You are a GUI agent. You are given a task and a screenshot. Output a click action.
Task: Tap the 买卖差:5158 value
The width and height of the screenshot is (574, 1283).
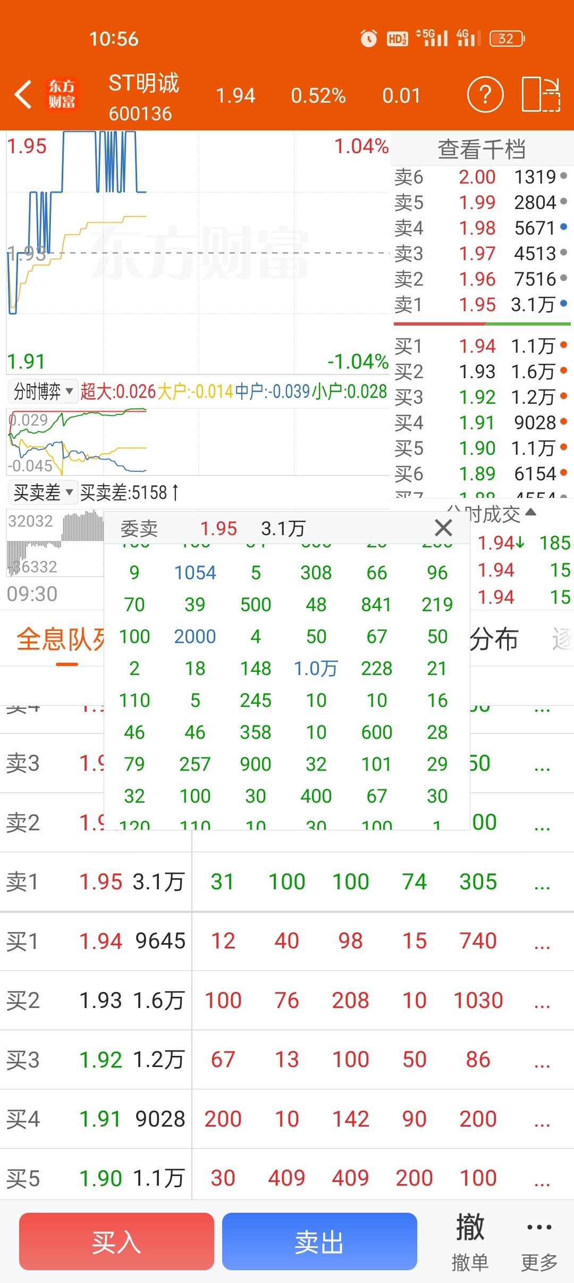pos(130,493)
